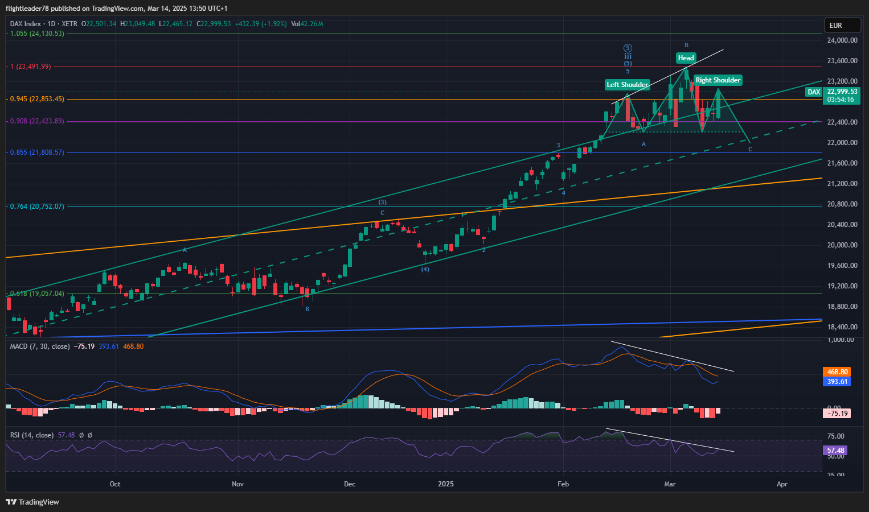Click the 21,200.00 price axis label
This screenshot has height=512, width=869.
[x=842, y=184]
